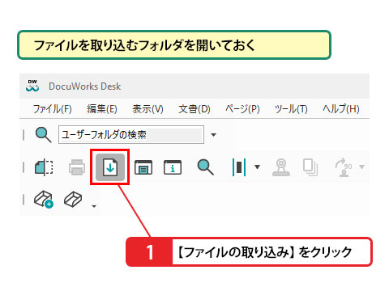This screenshot has width=389, height=291.
Task: Click the tray icon with plus badge
Action: (x=44, y=200)
